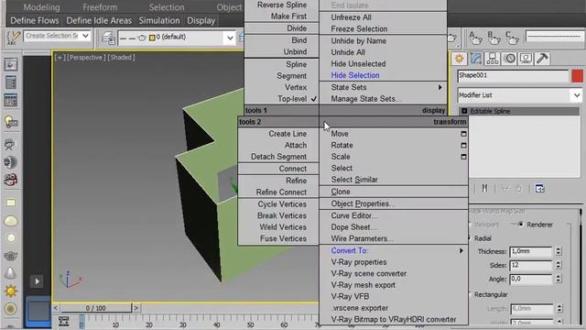Click the Show End Result toggle icon
586x330 pixels.
coord(484,188)
